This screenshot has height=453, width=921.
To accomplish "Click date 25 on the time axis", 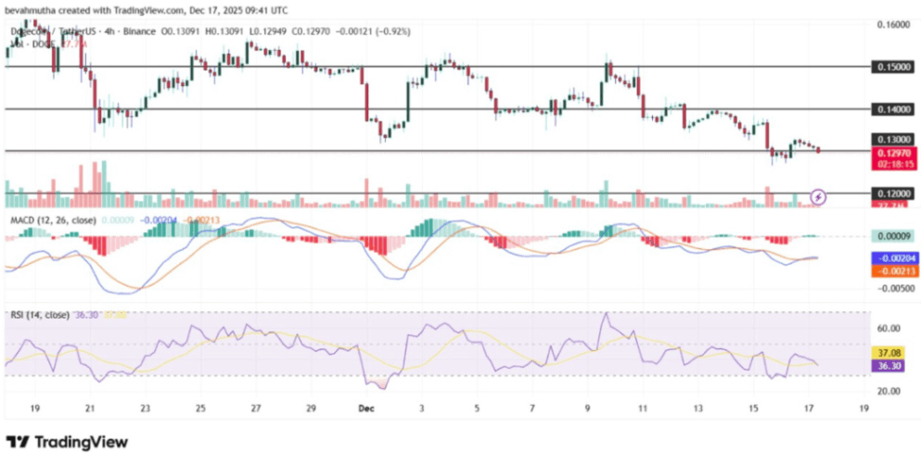I will click(x=199, y=409).
